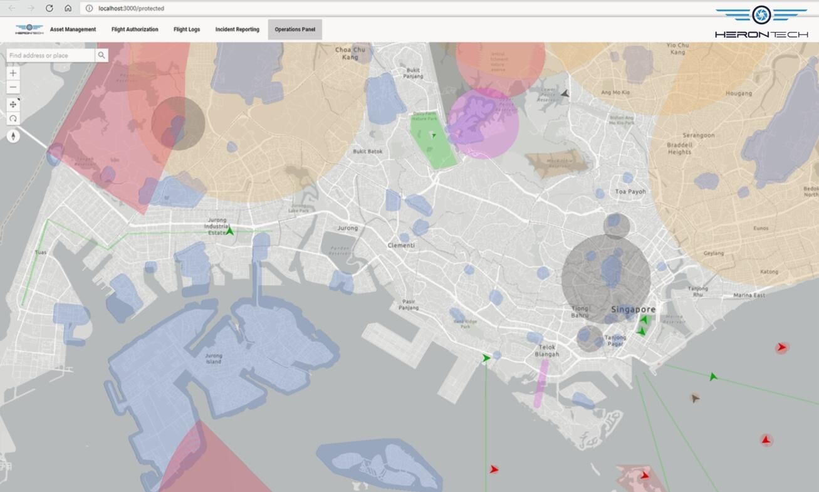Zoom in with the plus map control
The width and height of the screenshot is (819, 492).
pyautogui.click(x=13, y=73)
